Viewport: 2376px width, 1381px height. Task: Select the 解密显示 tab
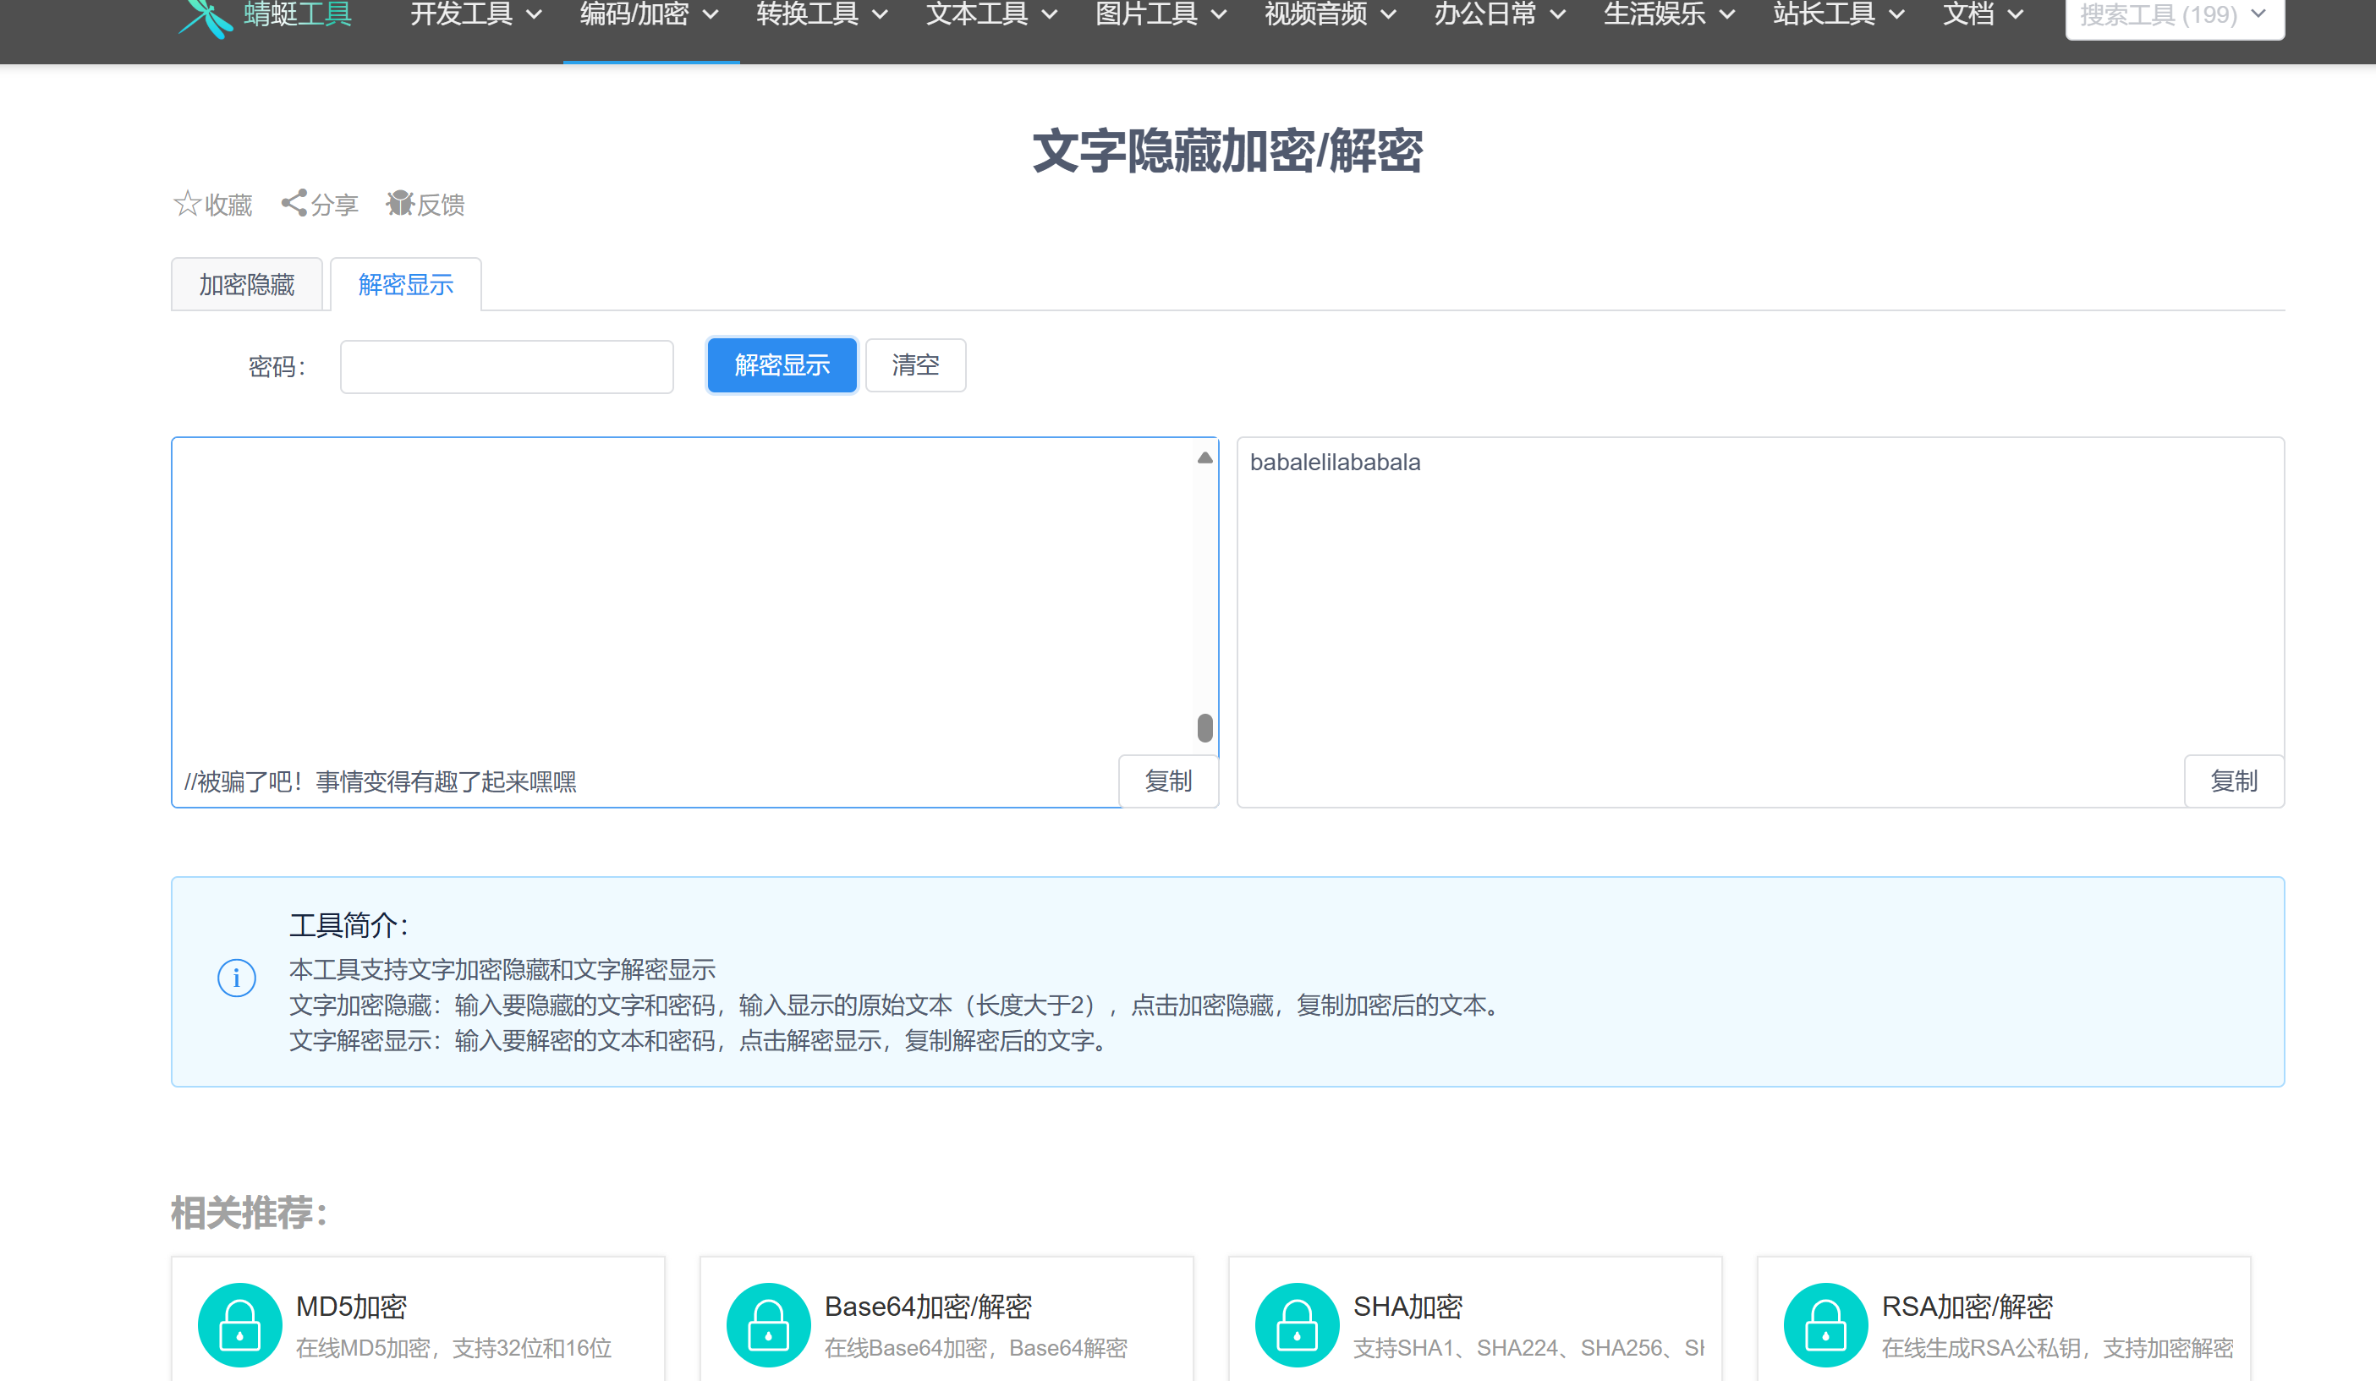tap(405, 285)
